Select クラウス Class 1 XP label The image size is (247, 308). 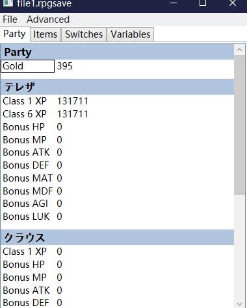click(25, 252)
